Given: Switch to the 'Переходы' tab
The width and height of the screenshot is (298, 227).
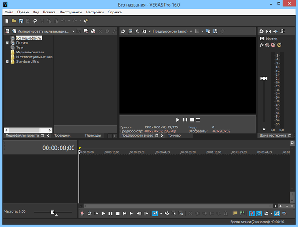Looking at the screenshot, I should point(93,135).
